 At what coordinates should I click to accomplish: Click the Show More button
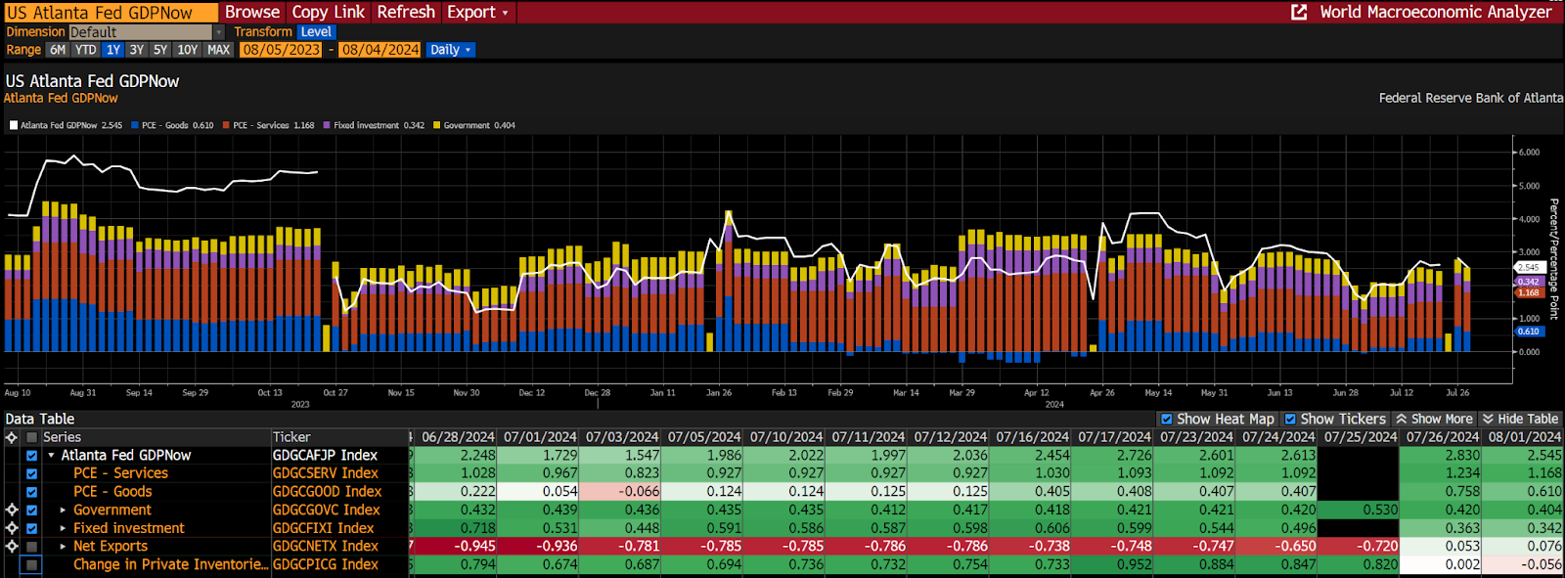coord(1433,419)
